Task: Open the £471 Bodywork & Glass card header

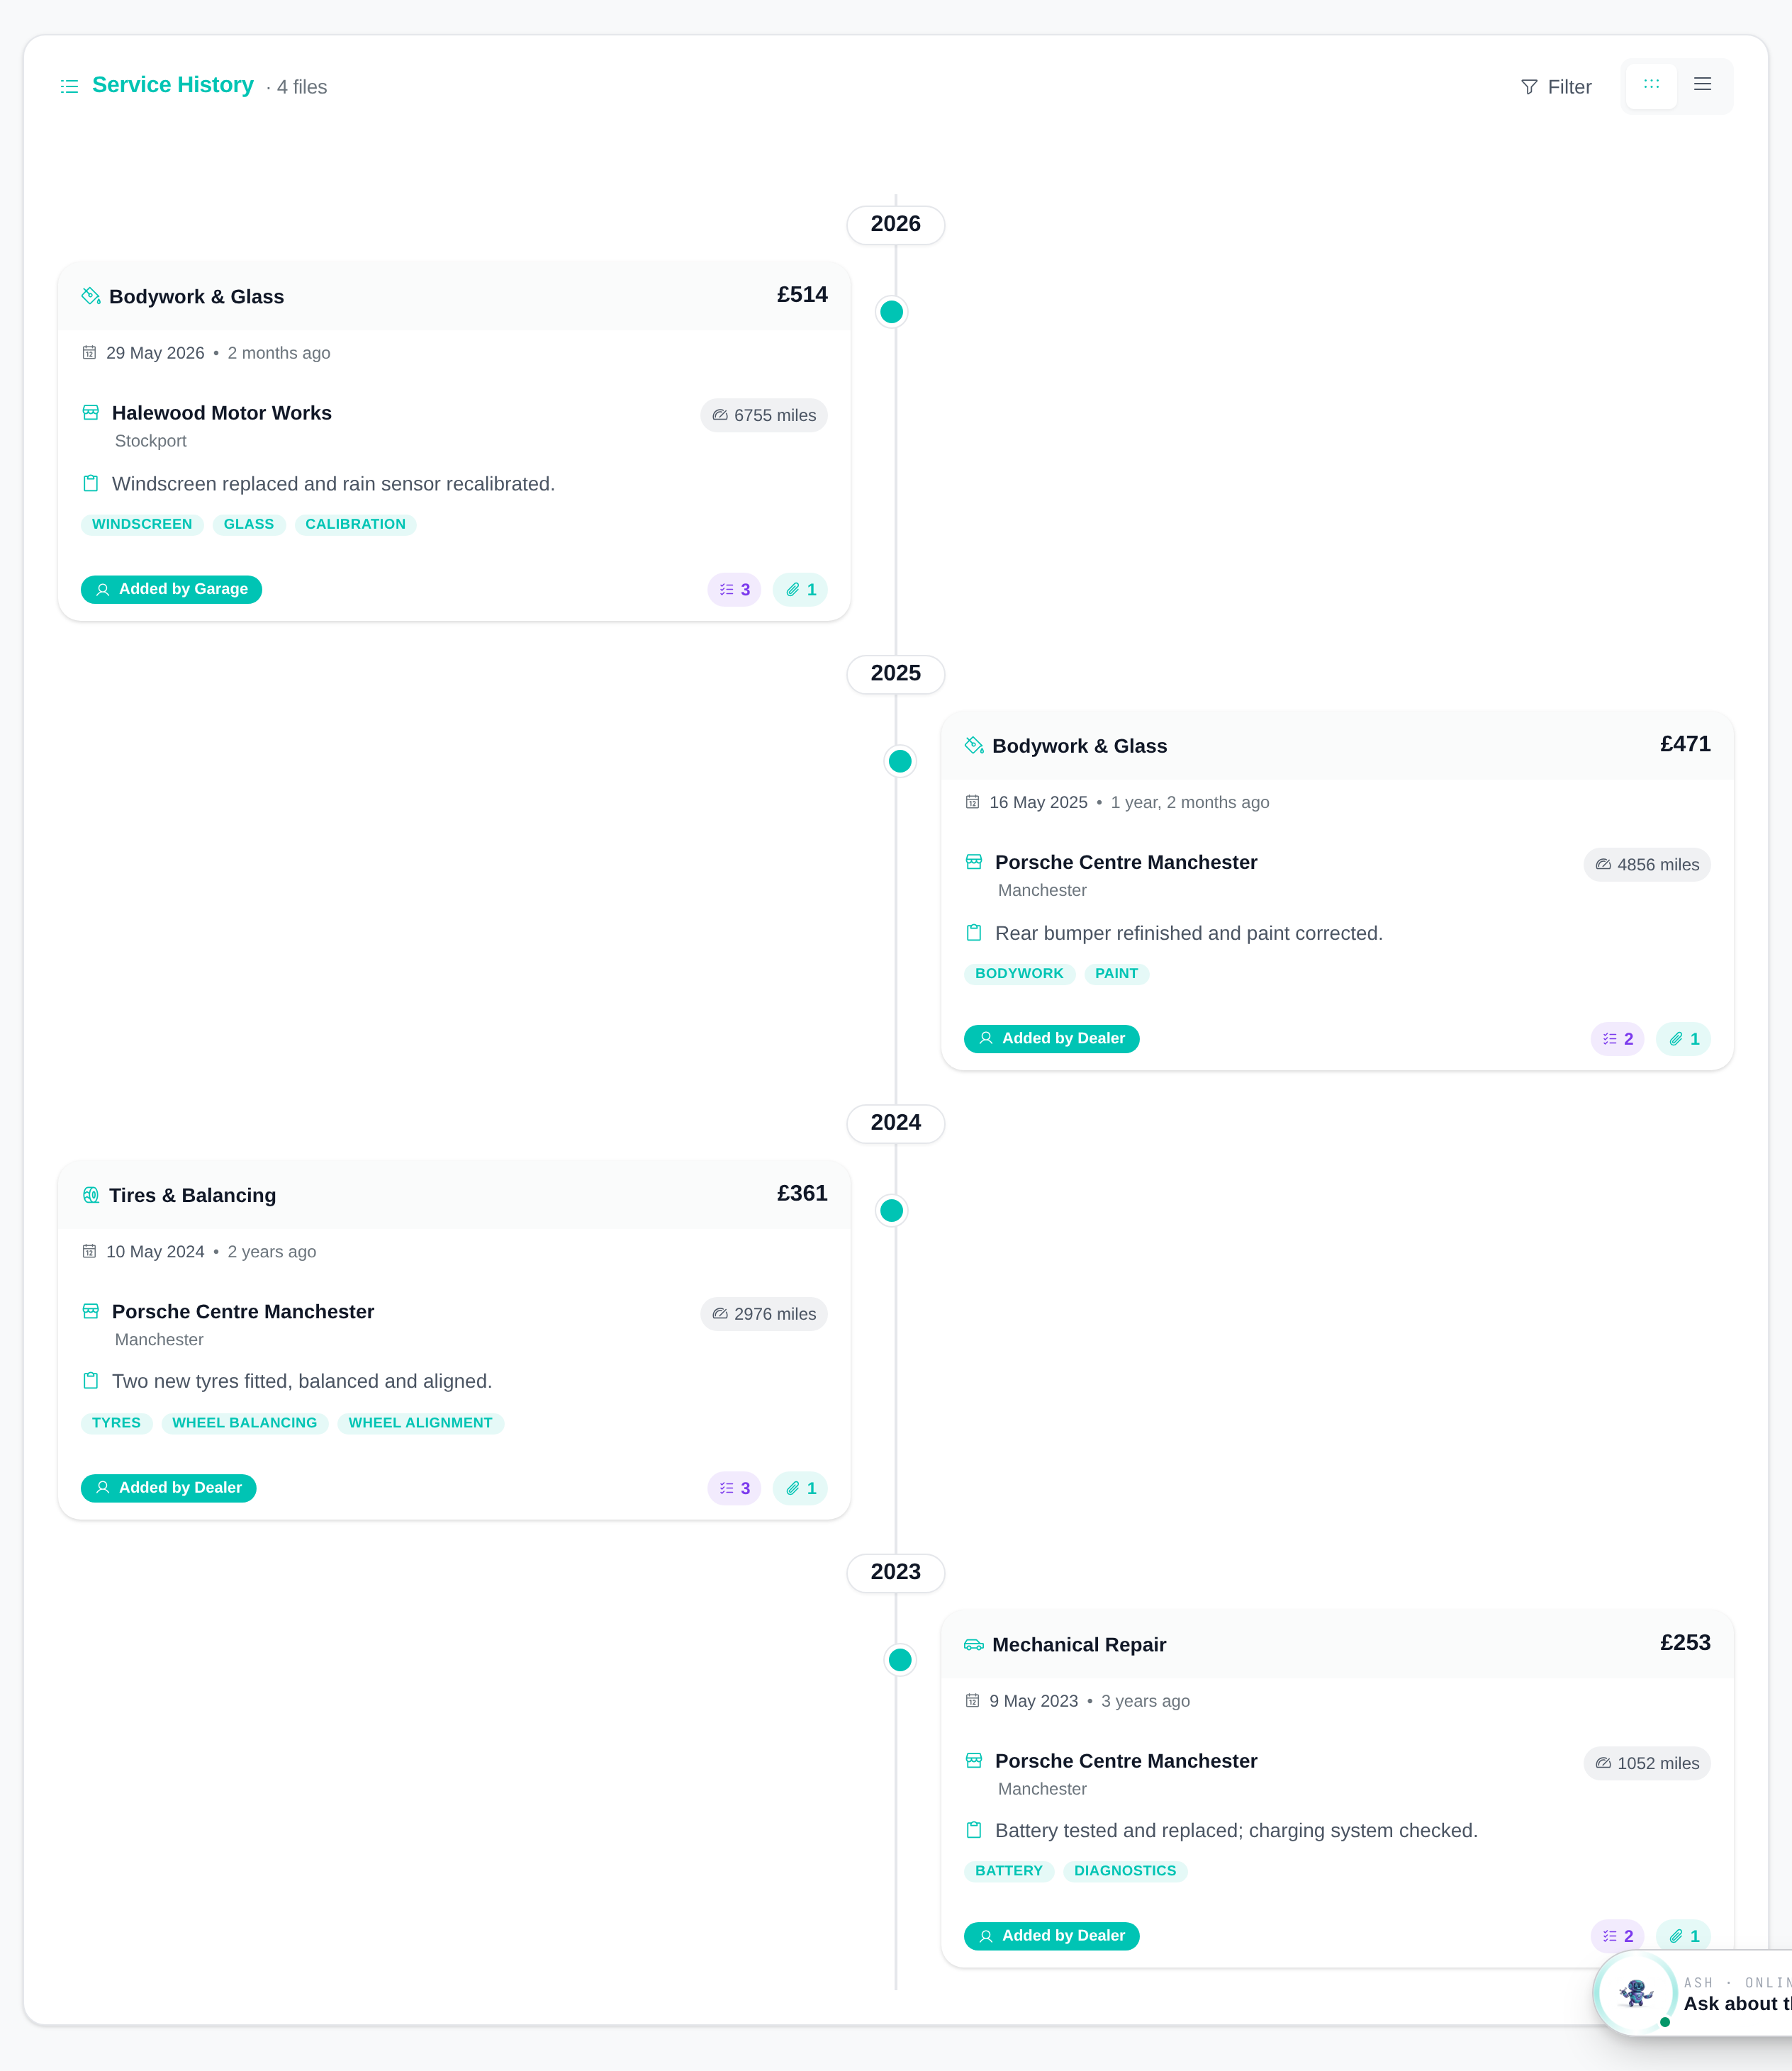Action: coord(1337,746)
